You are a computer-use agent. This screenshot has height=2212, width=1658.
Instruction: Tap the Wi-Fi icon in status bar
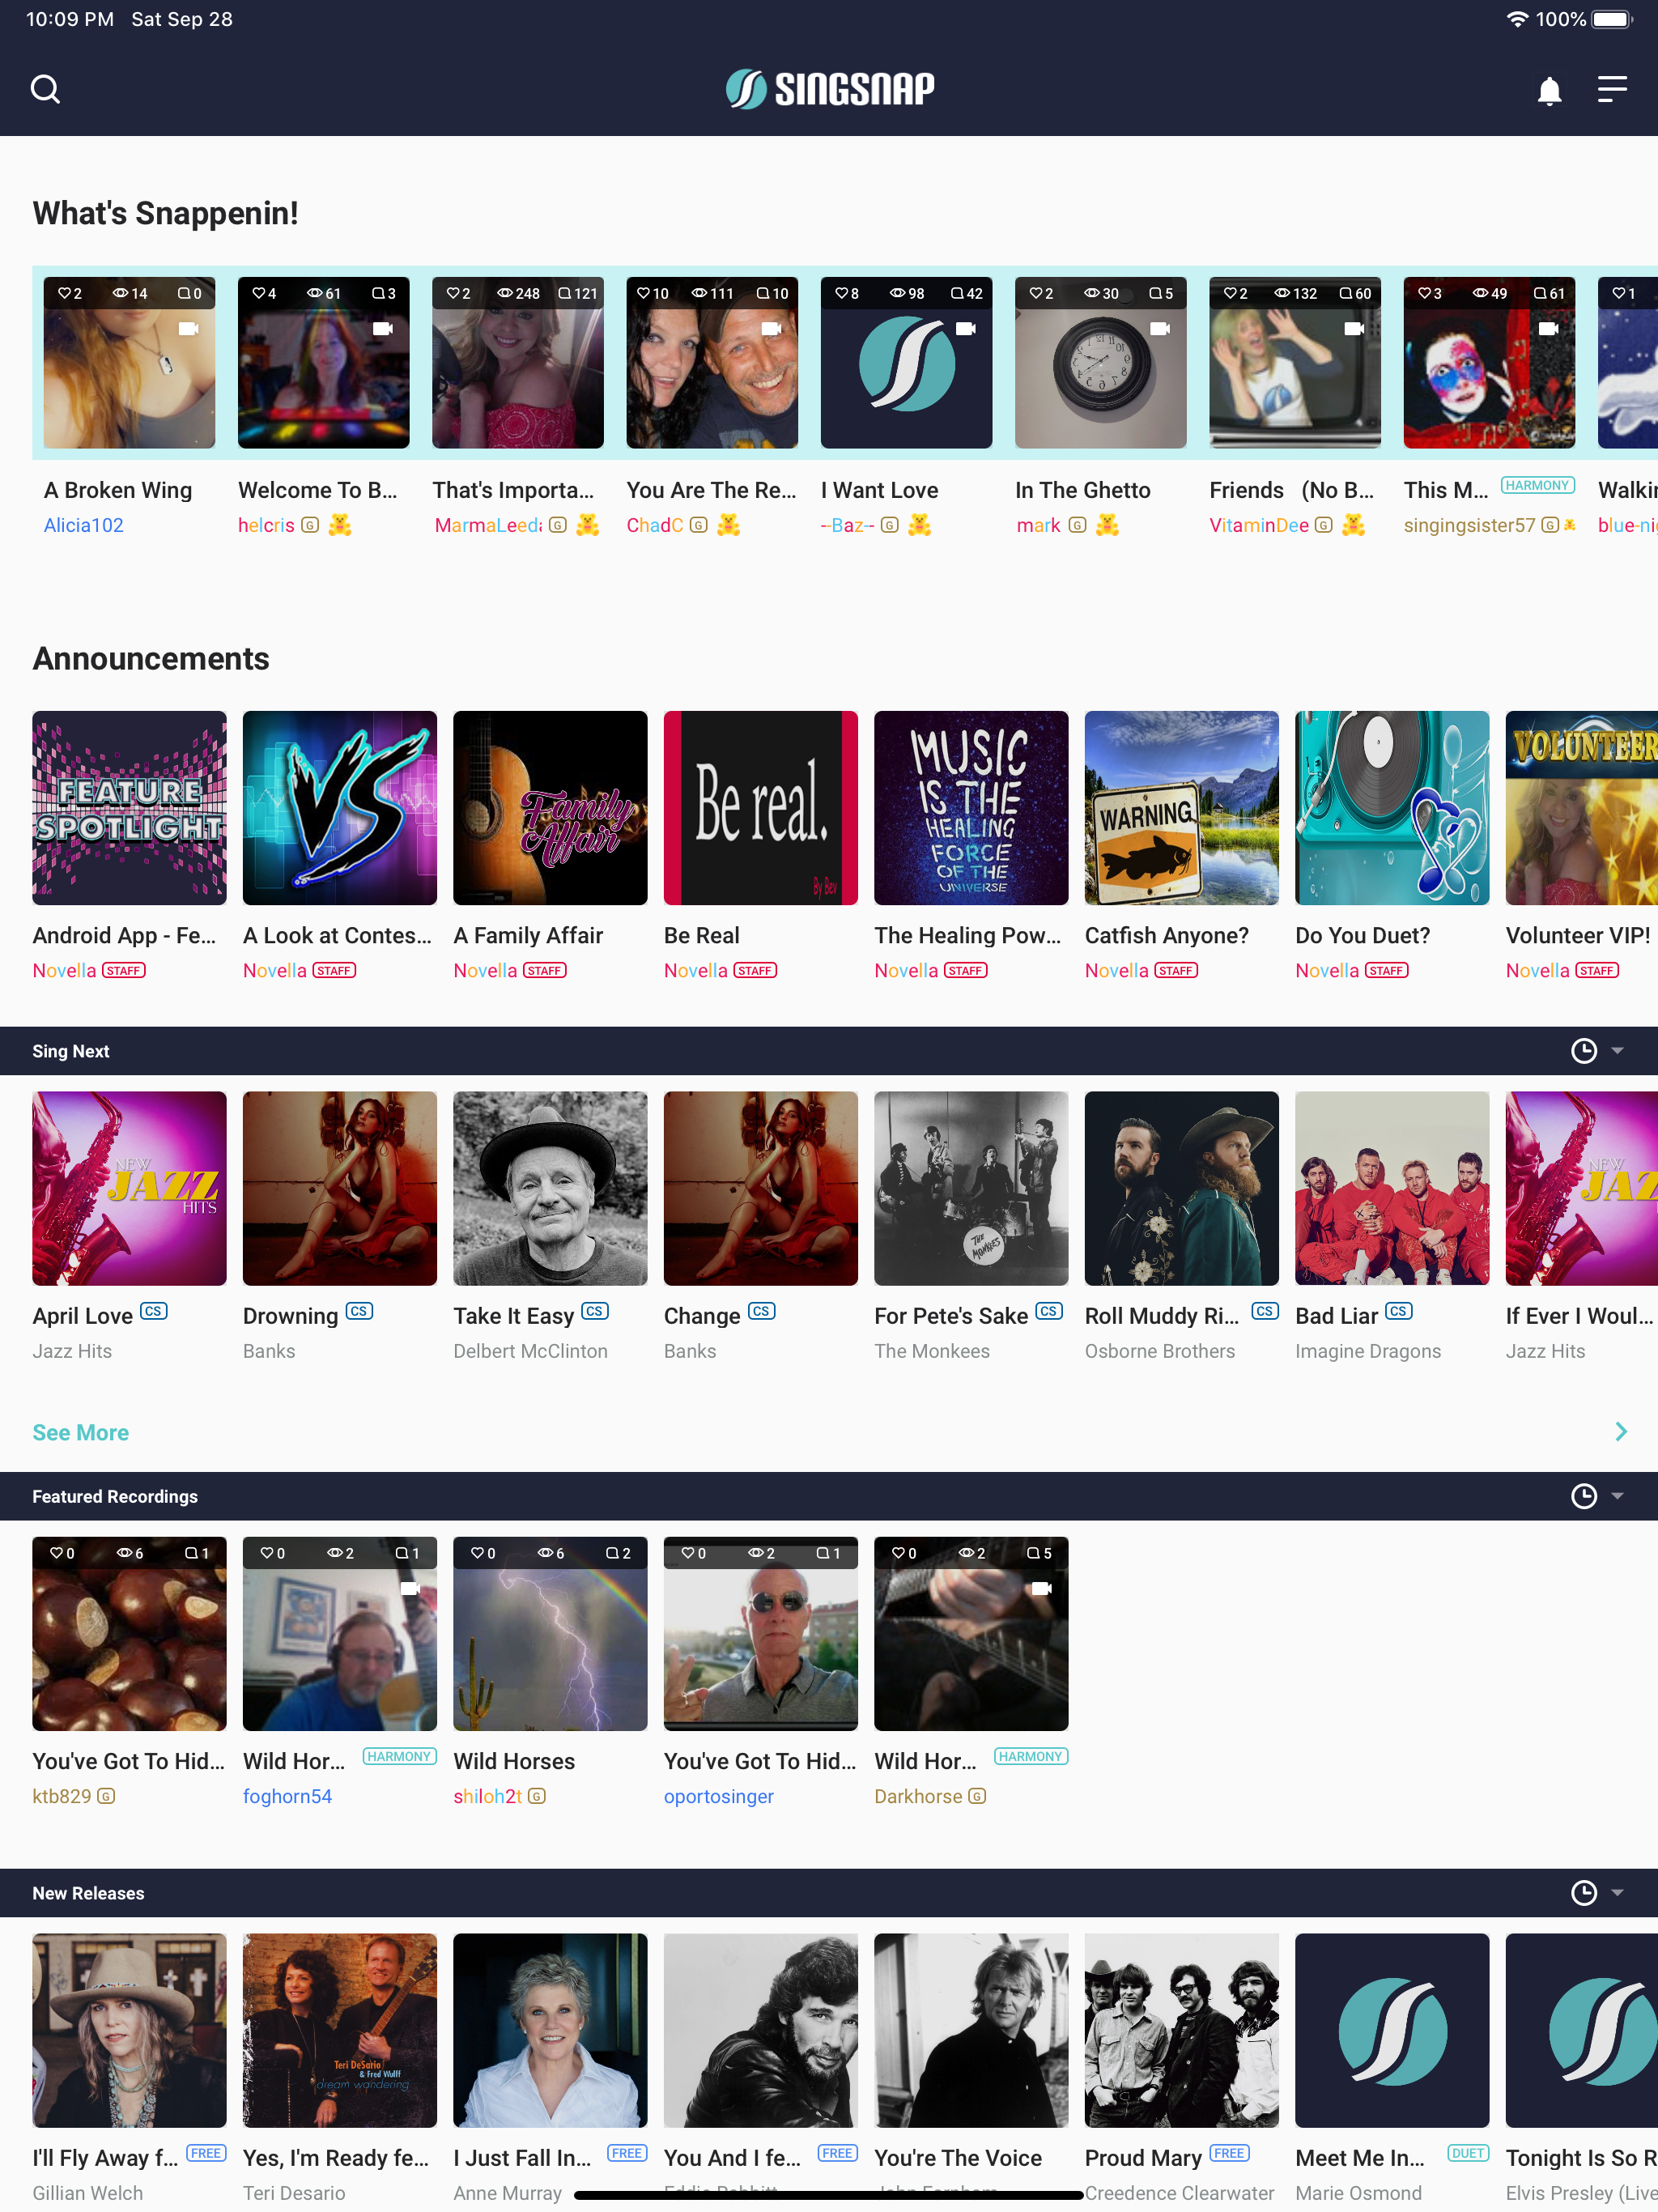(1517, 19)
